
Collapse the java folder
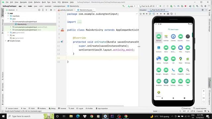coord(8,19)
